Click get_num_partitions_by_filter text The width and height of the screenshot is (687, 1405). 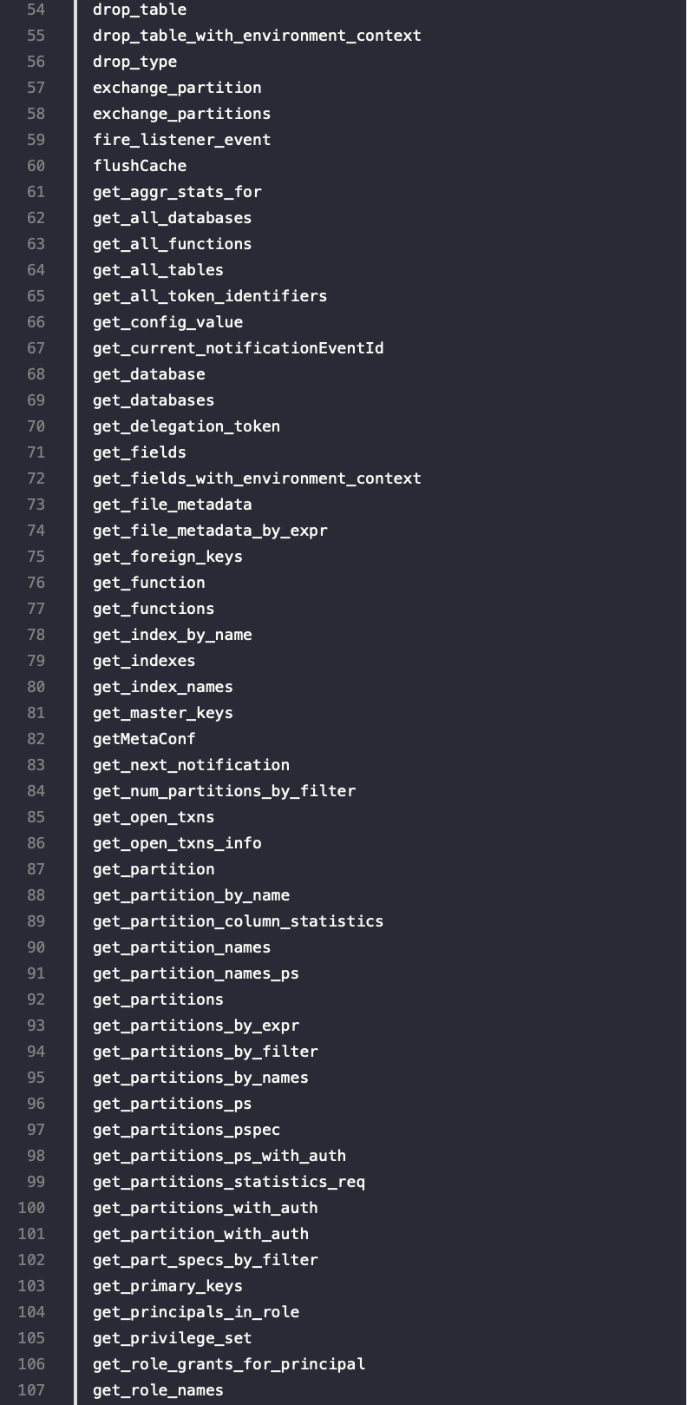point(224,791)
